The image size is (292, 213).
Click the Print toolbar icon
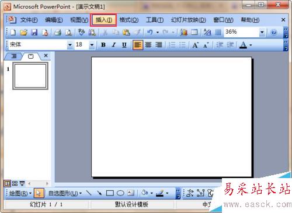click(57, 33)
